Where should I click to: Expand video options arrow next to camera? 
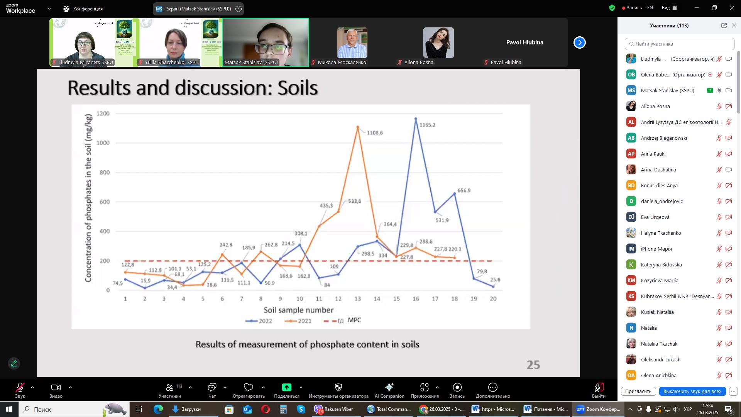click(70, 387)
